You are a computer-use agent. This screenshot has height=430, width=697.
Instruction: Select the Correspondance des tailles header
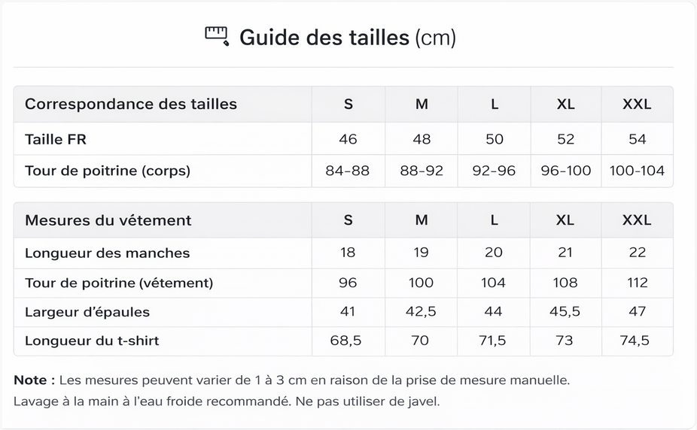pos(131,104)
